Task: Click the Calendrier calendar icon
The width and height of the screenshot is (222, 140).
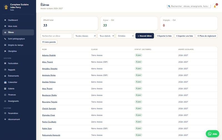Action: [5, 82]
